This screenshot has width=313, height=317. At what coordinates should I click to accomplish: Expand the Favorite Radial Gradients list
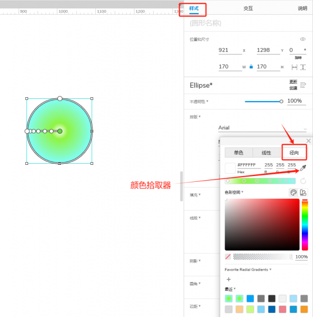tap(248, 269)
